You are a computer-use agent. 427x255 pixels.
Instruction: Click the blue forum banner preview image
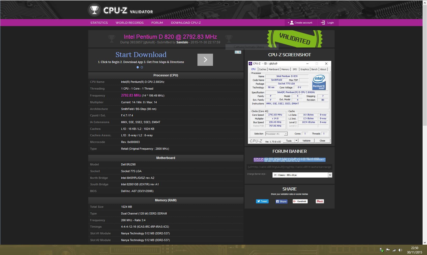[289, 160]
